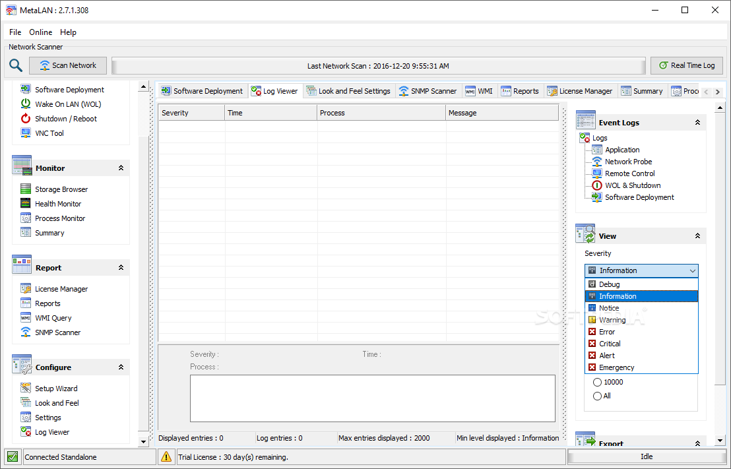Viewport: 731px width, 469px height.
Task: Sort log by Severity column header
Action: pos(191,113)
